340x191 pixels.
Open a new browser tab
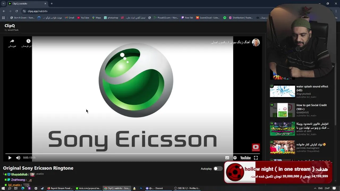click(x=52, y=3)
